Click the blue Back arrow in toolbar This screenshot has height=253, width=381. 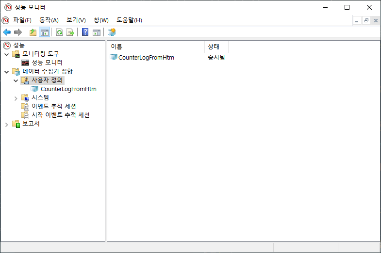(7, 32)
